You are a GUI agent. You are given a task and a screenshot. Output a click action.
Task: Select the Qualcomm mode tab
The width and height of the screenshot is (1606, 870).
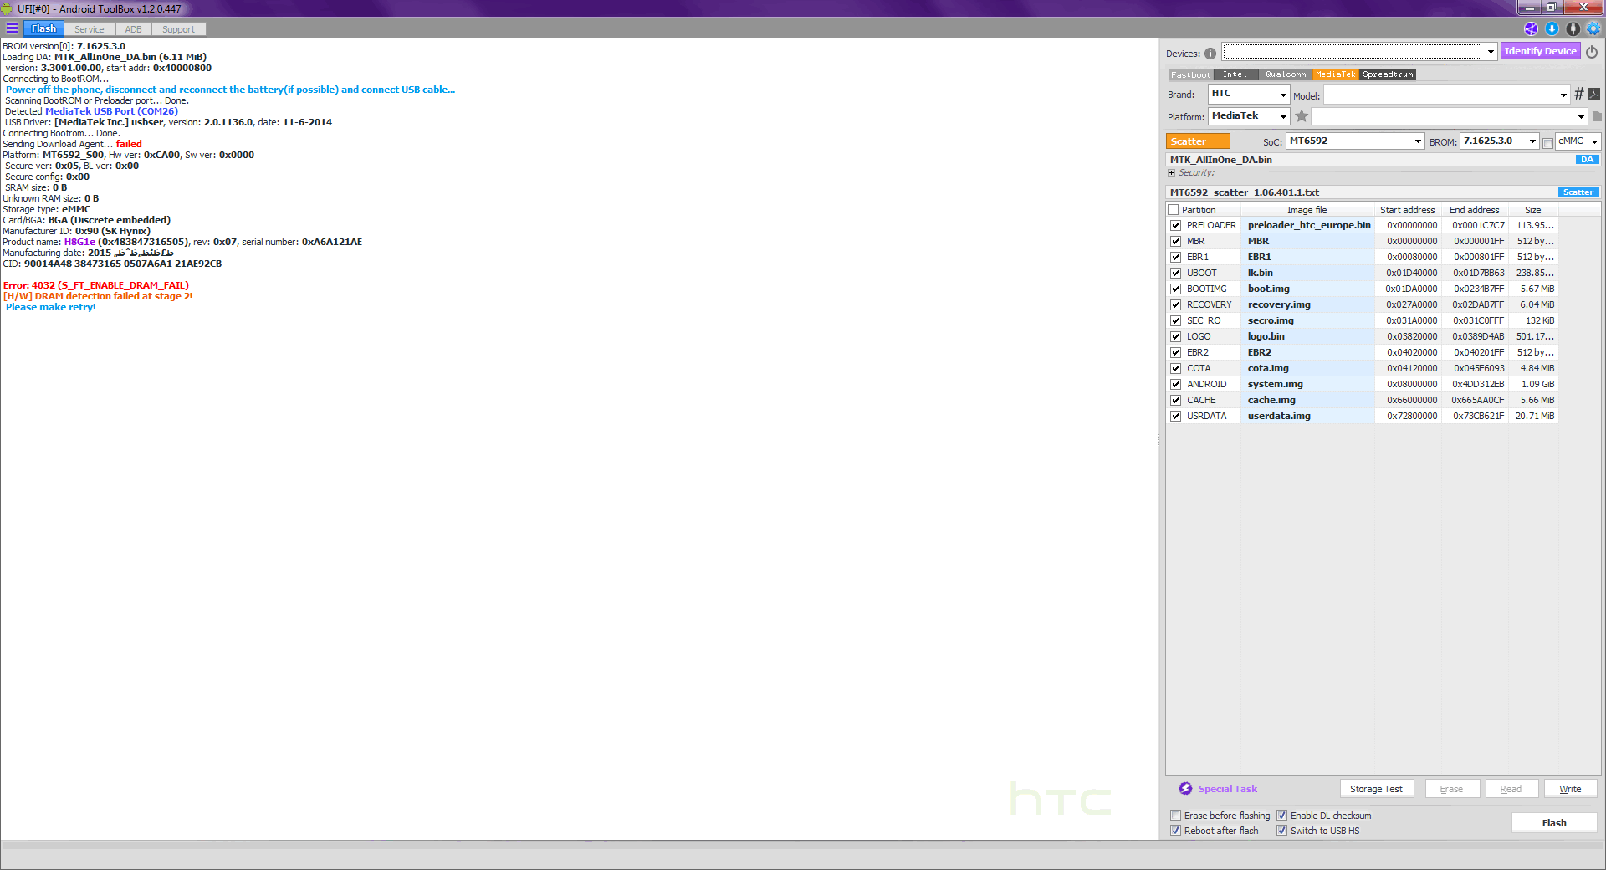click(x=1286, y=74)
